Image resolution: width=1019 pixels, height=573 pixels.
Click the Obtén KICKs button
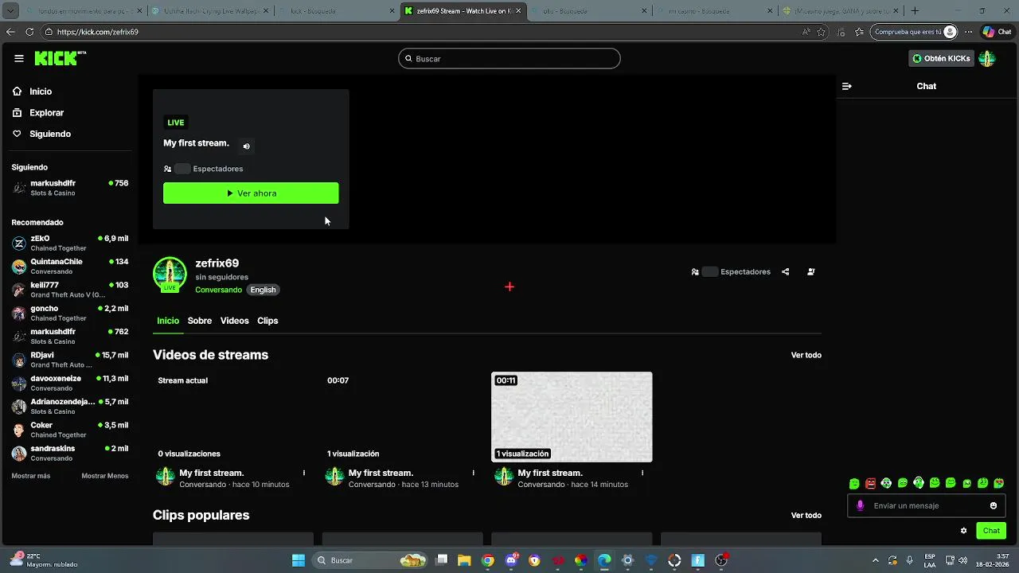941,58
